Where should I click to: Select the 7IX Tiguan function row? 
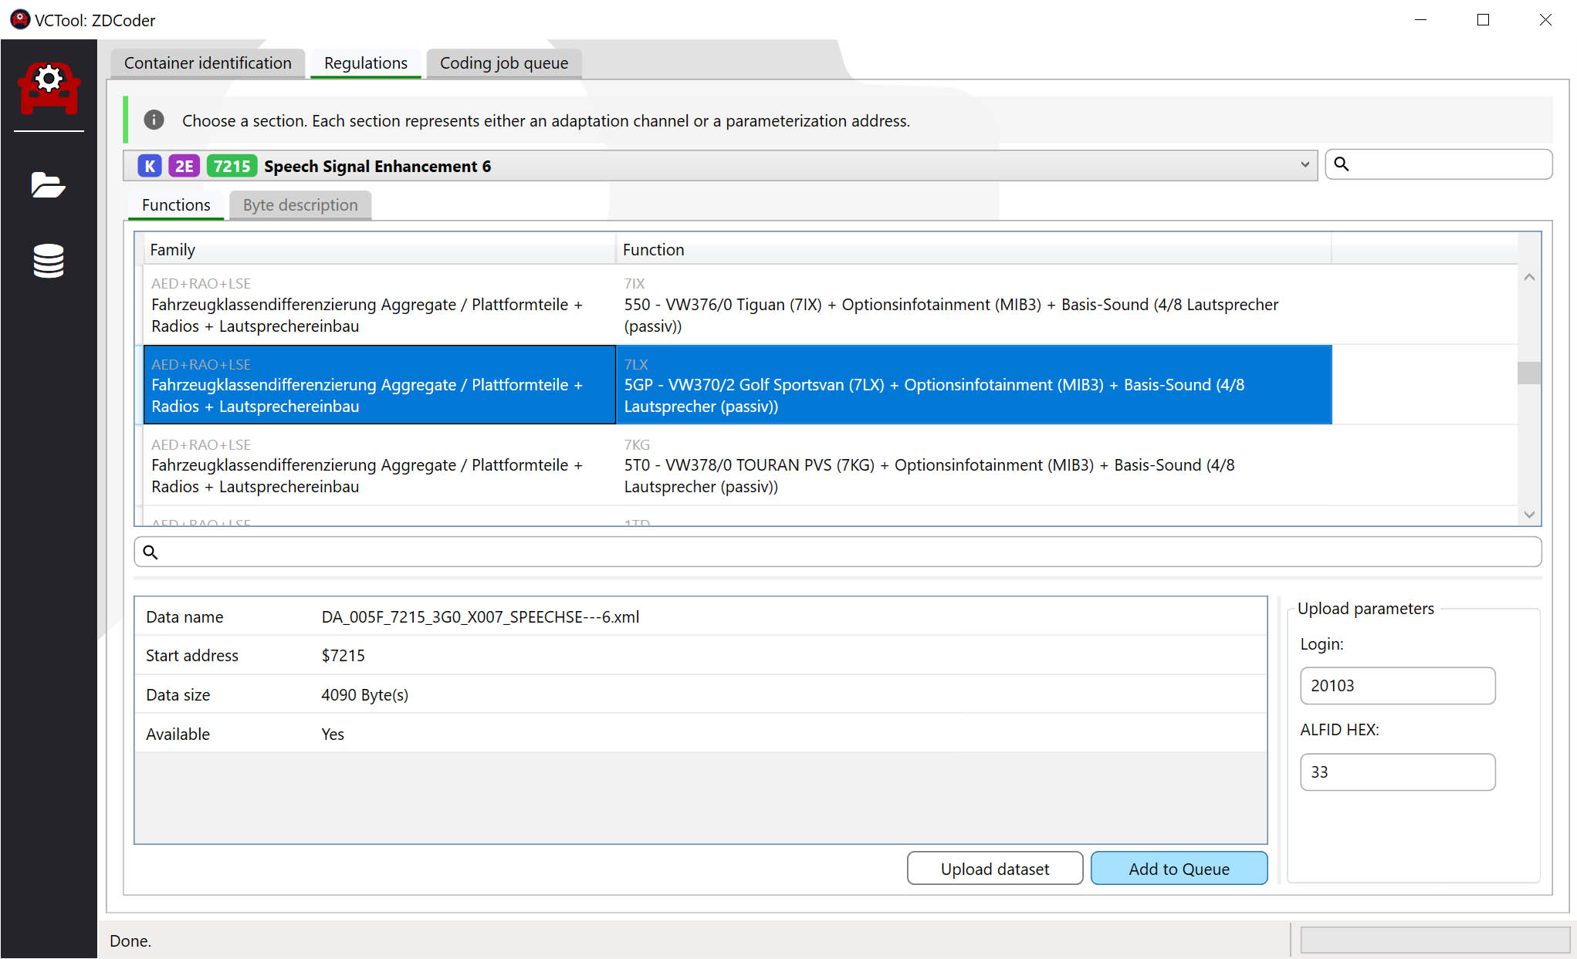(949, 306)
